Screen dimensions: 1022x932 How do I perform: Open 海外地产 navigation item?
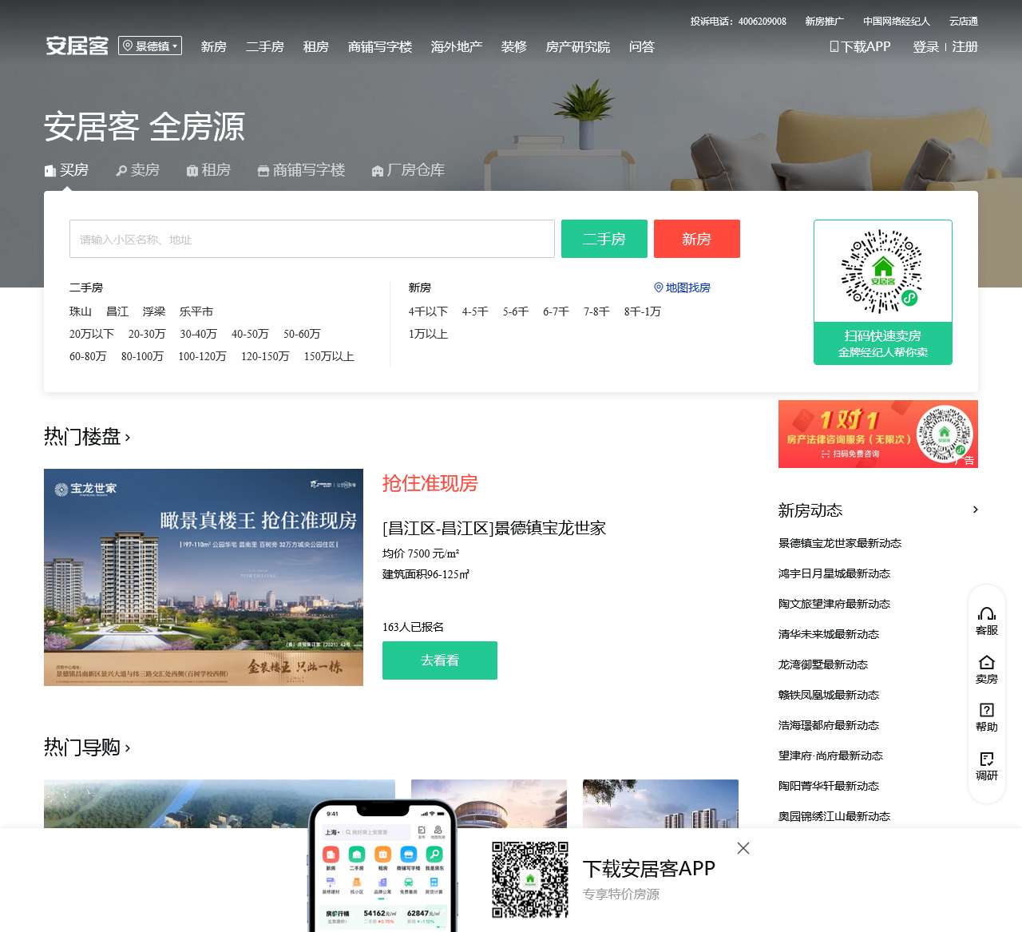[457, 47]
